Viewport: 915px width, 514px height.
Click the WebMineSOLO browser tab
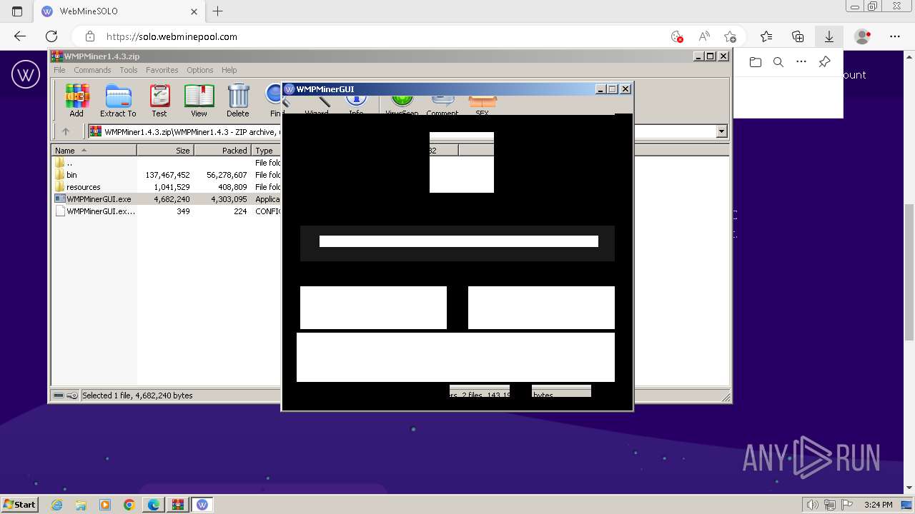click(x=119, y=11)
